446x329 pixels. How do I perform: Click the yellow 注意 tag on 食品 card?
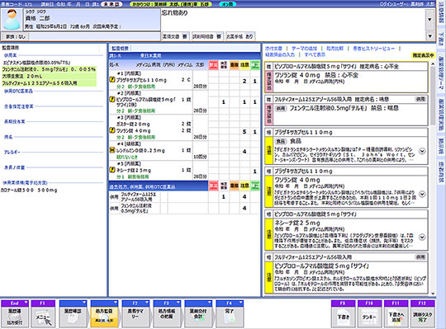268,150
